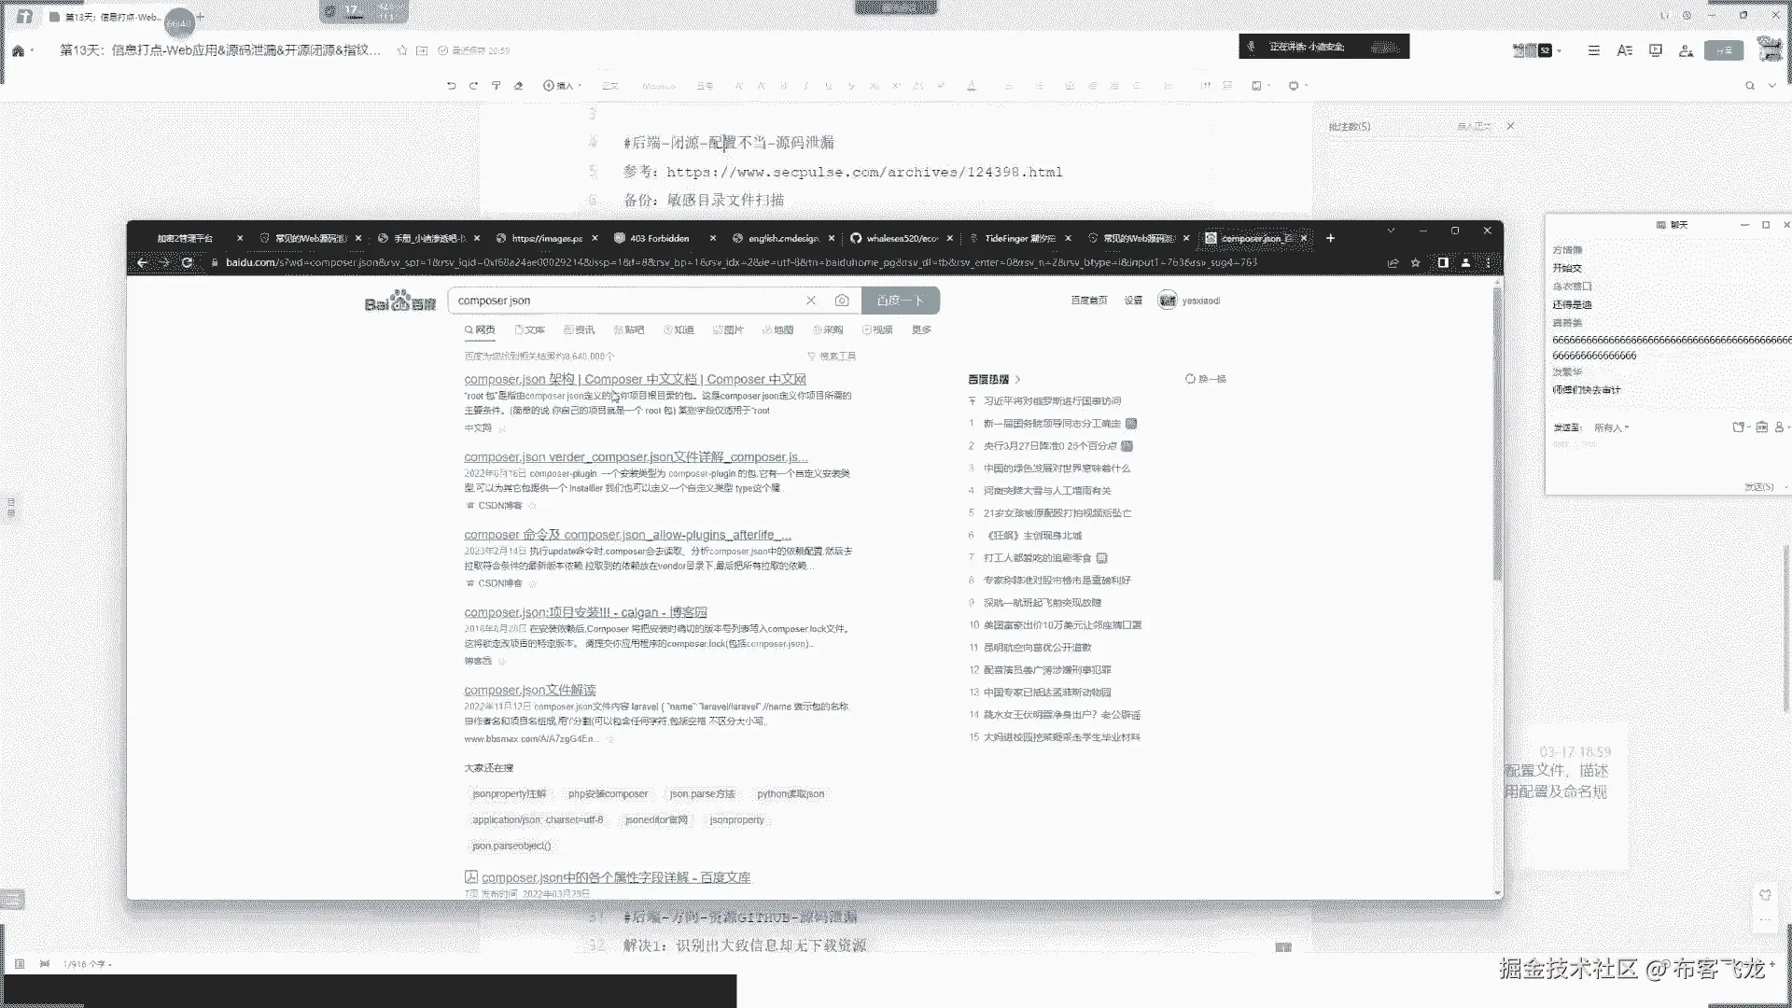Open a new browser tab

point(1330,238)
